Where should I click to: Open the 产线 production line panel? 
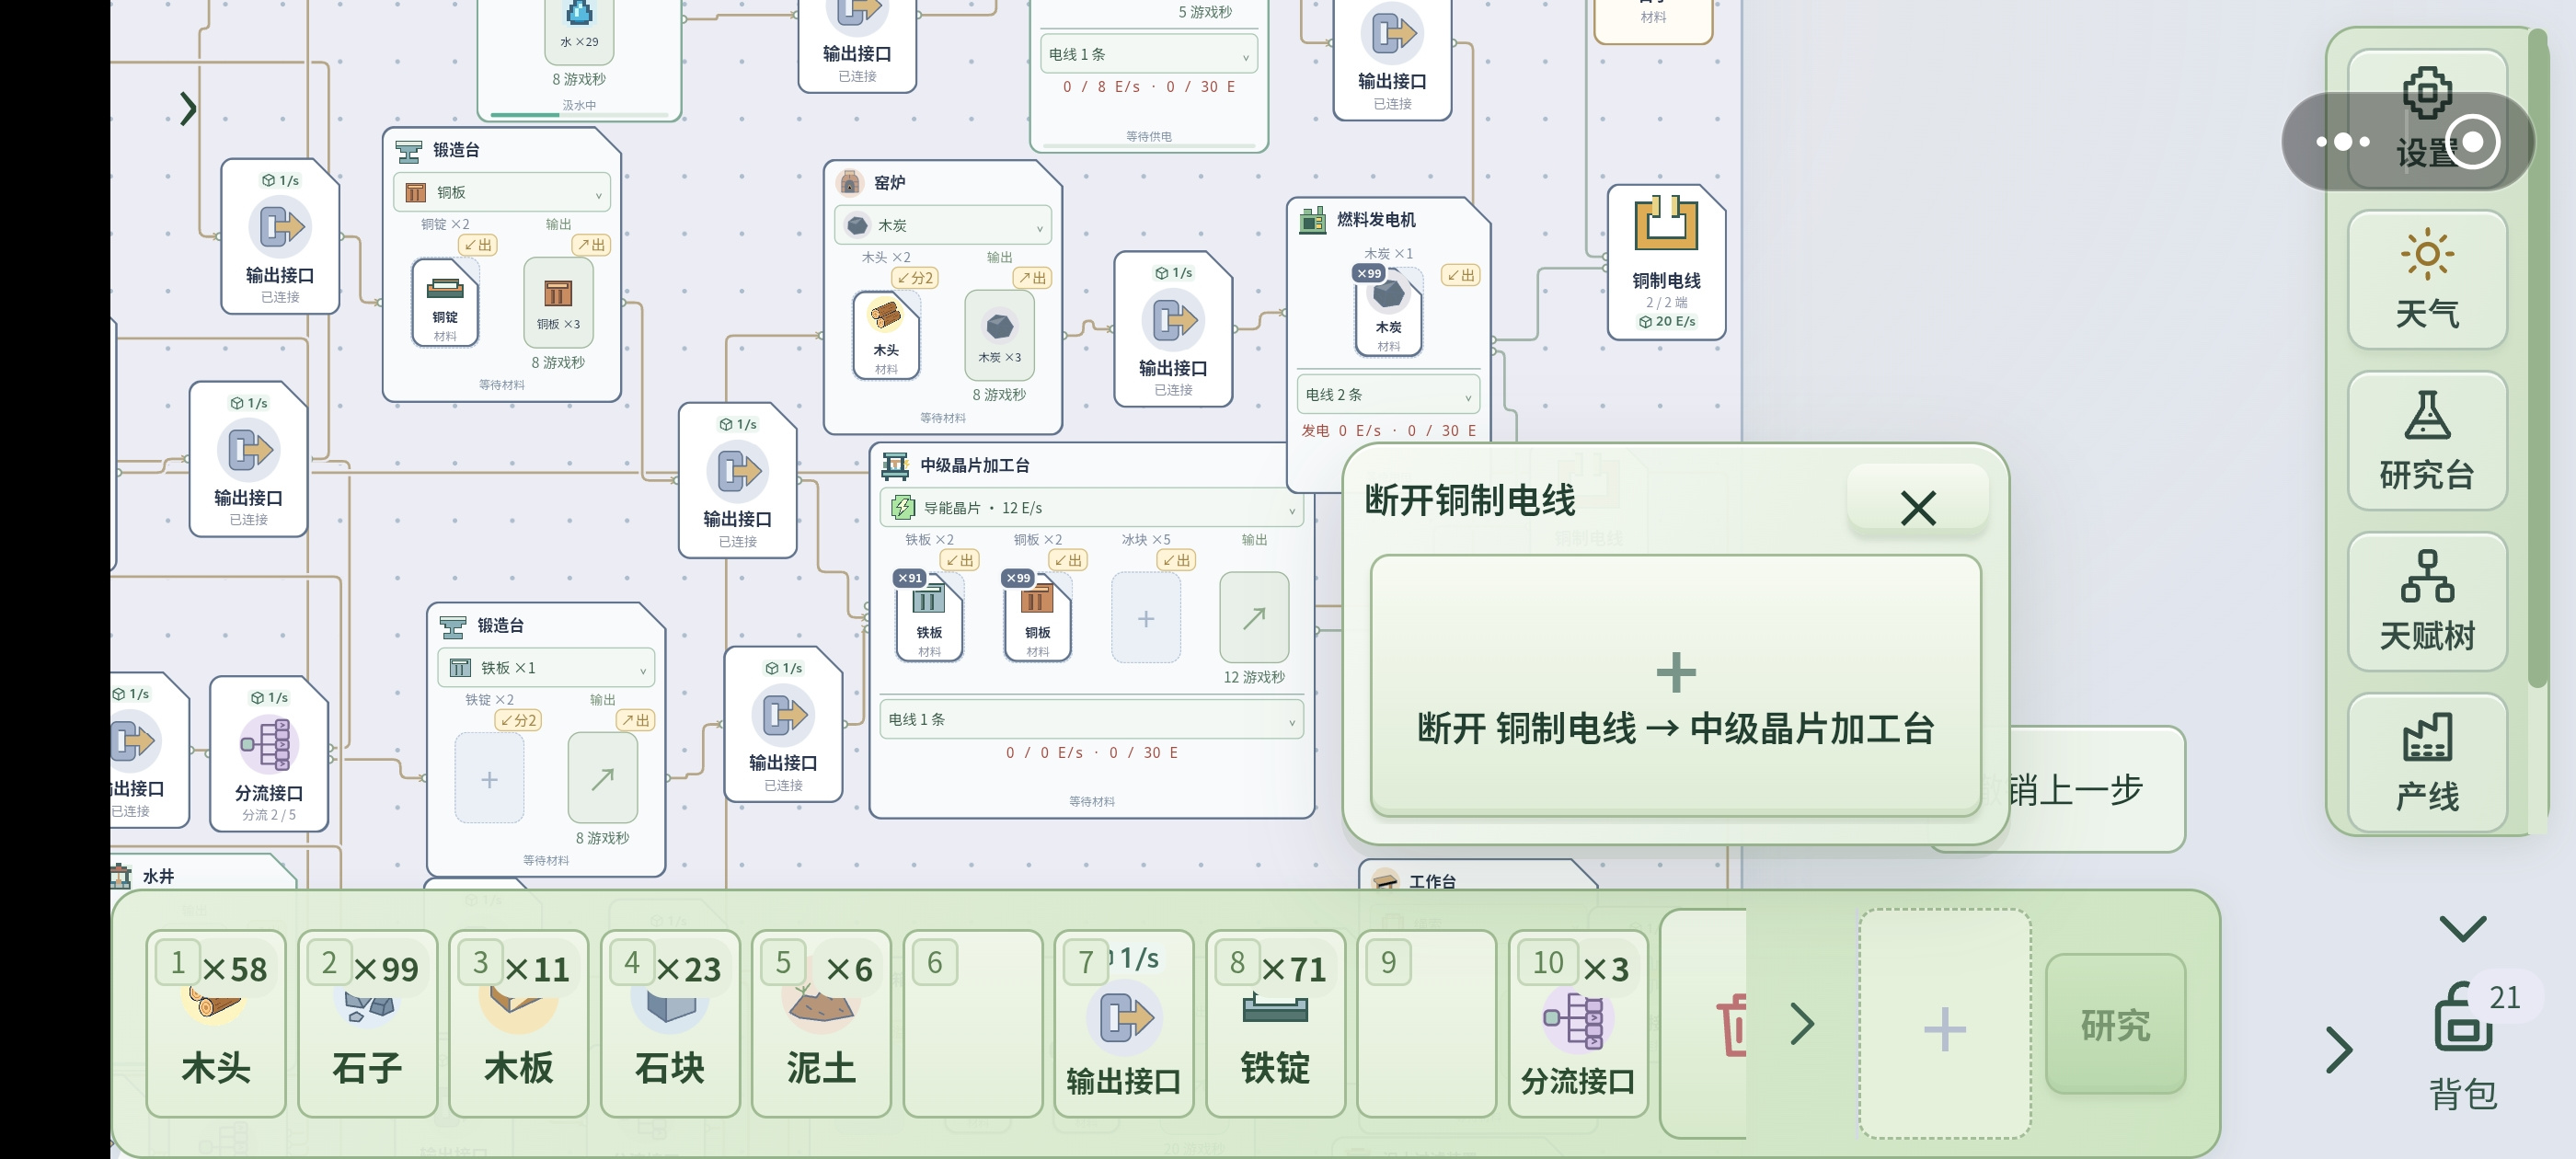click(x=2426, y=763)
